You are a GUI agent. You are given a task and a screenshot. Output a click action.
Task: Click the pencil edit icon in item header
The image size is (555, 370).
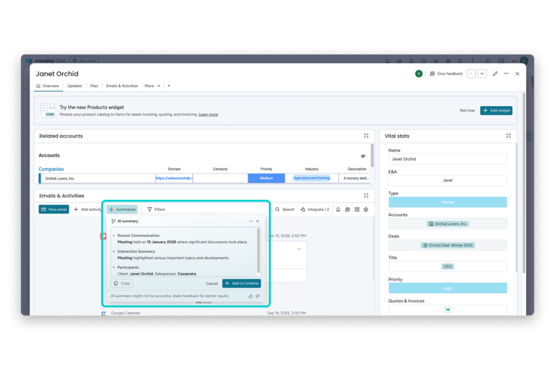coord(495,74)
